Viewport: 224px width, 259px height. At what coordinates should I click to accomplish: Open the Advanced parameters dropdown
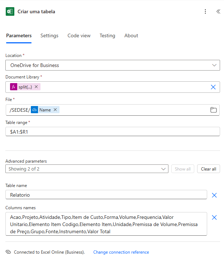point(164,169)
